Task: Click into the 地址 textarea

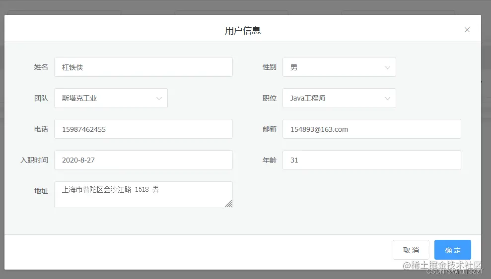Action: [143, 195]
